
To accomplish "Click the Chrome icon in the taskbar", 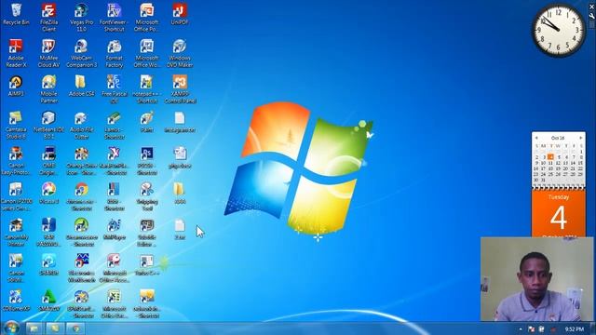I will click(75, 328).
